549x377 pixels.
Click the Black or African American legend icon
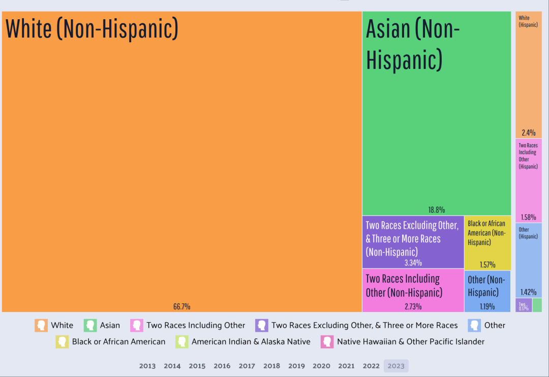(x=63, y=341)
